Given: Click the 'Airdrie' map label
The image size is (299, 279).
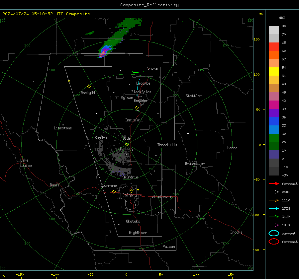Looking at the screenshot, I should click(131, 177).
